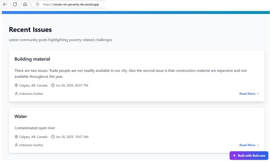Viewport: 270px width, 162px height.
Task: Click the Built with Bolt.new badge
Action: click(249, 156)
